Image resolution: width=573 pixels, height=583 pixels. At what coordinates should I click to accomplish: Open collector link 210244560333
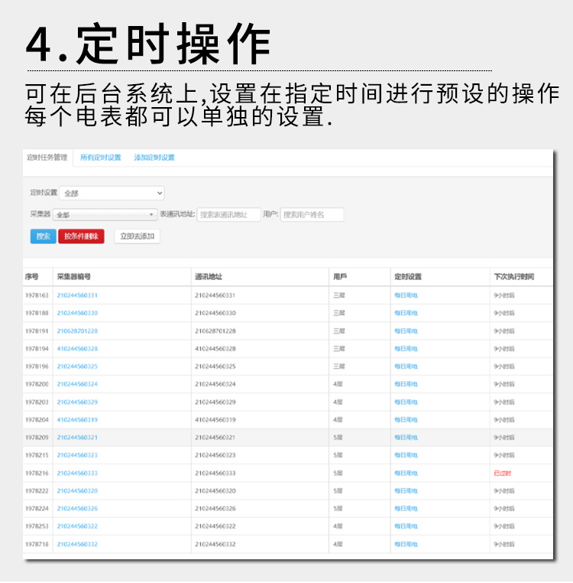click(x=77, y=474)
